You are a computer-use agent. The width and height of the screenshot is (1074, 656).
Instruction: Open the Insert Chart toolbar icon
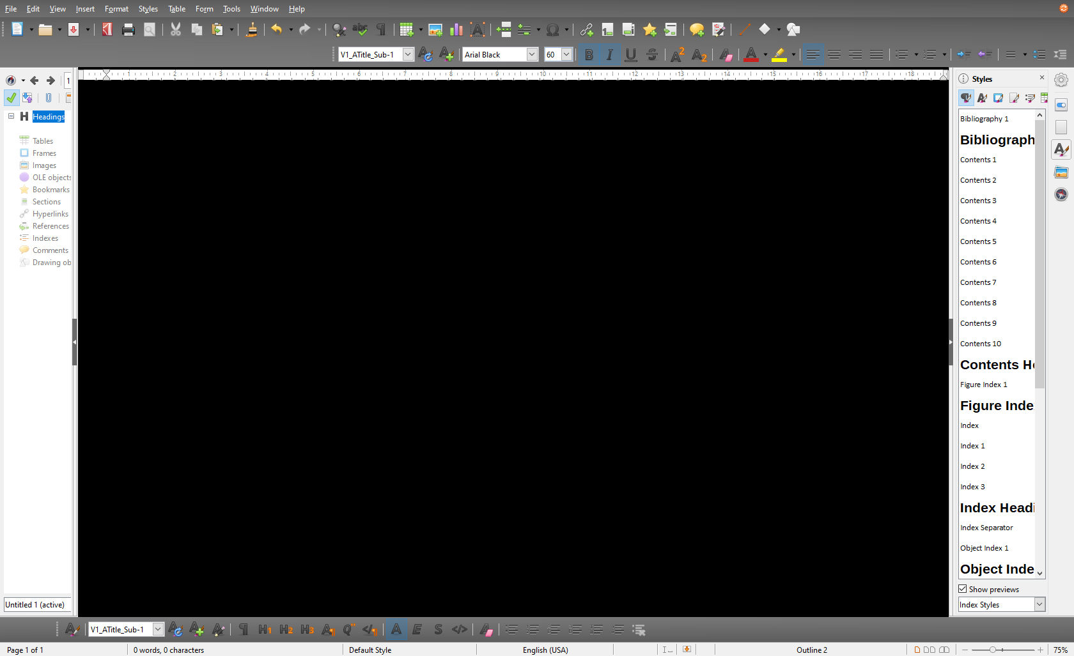tap(455, 29)
